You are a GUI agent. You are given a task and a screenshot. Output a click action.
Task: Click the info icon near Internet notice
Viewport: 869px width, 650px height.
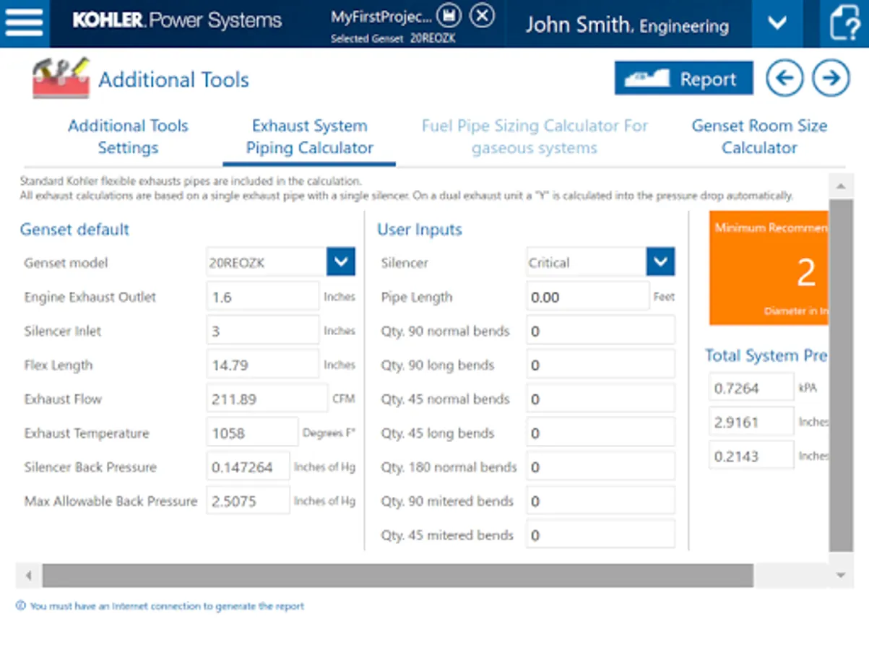pos(20,606)
